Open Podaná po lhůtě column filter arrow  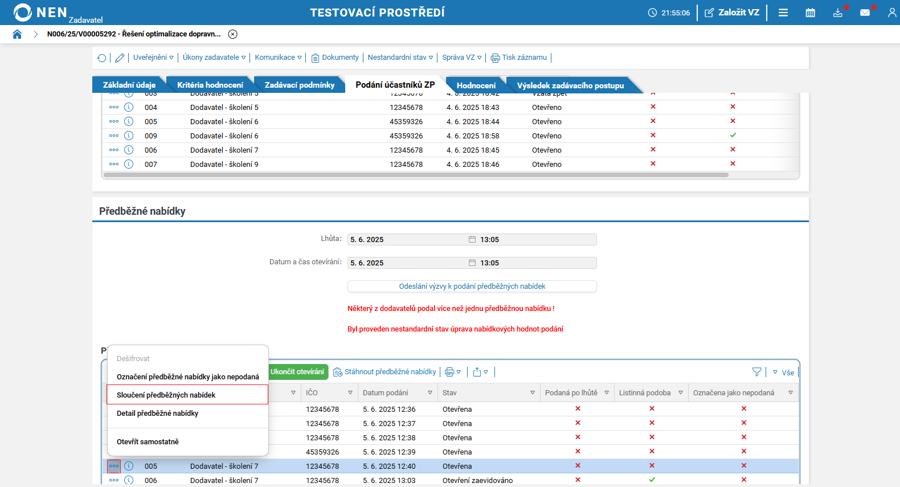click(x=607, y=393)
